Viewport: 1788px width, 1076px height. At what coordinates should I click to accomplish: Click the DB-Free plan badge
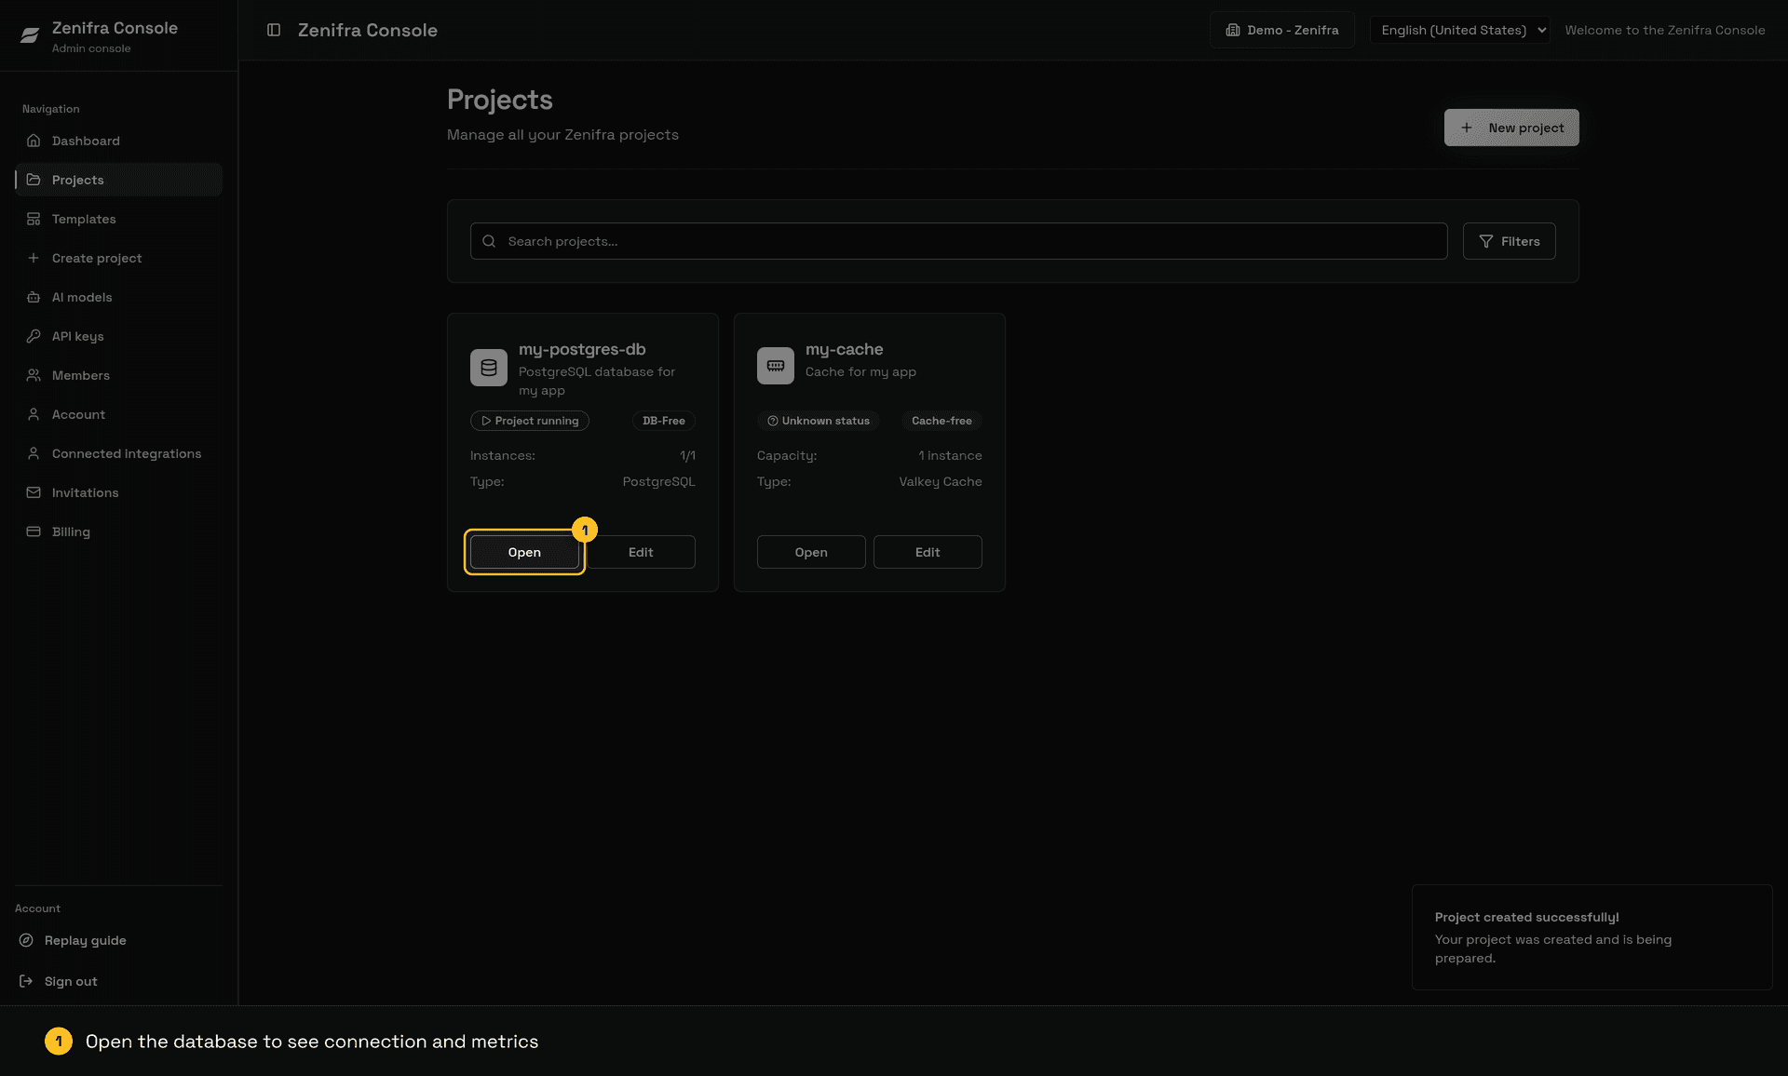click(664, 421)
